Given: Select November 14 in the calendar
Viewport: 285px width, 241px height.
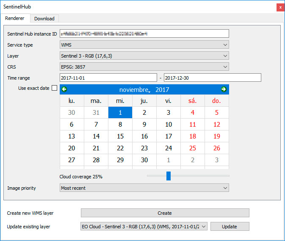Looking at the screenshot, I should click(x=96, y=136).
